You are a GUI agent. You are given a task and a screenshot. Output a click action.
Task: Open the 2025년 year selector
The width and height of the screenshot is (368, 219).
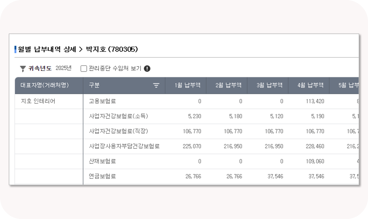click(63, 68)
